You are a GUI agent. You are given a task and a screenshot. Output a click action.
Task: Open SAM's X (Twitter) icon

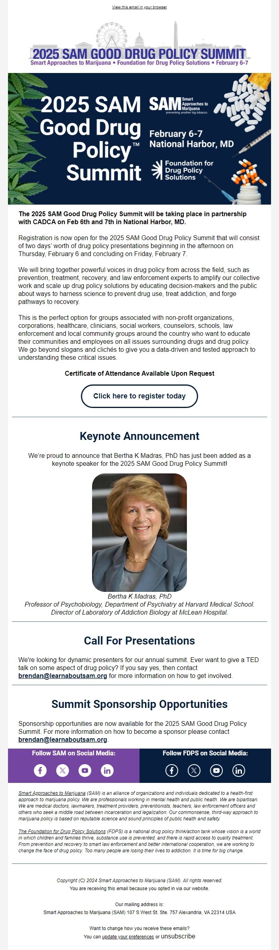tap(63, 770)
